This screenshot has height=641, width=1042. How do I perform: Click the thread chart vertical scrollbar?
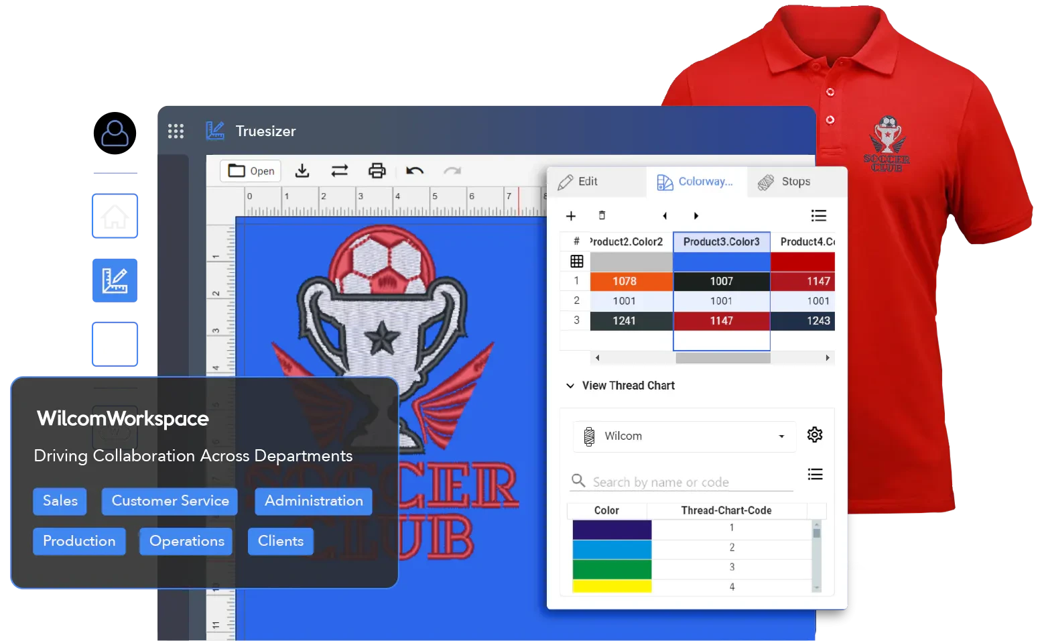817,557
